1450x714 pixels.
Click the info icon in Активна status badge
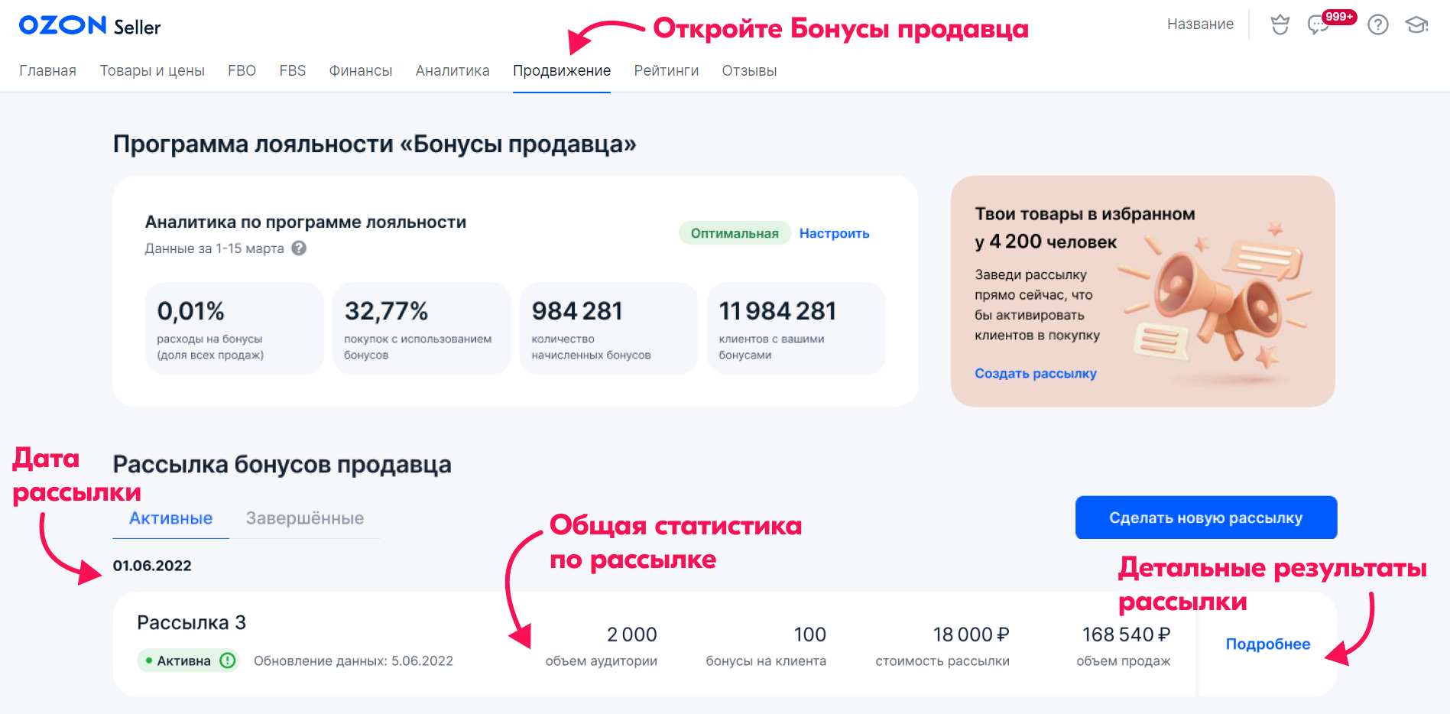coord(228,660)
